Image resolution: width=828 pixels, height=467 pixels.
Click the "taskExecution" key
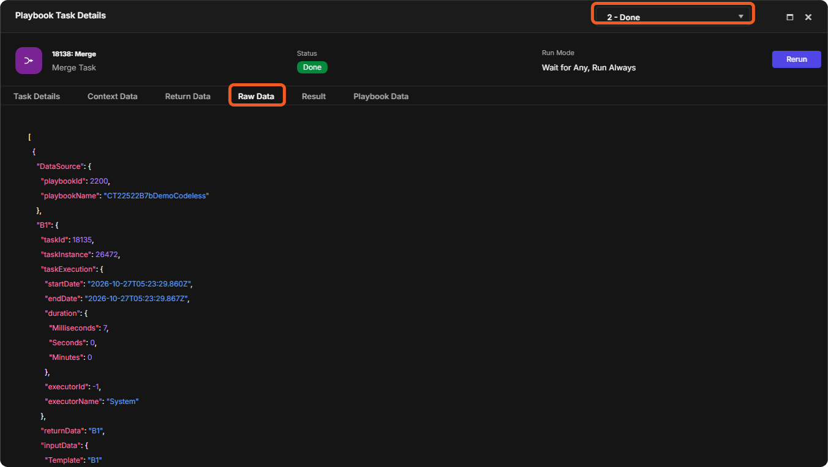pos(67,269)
